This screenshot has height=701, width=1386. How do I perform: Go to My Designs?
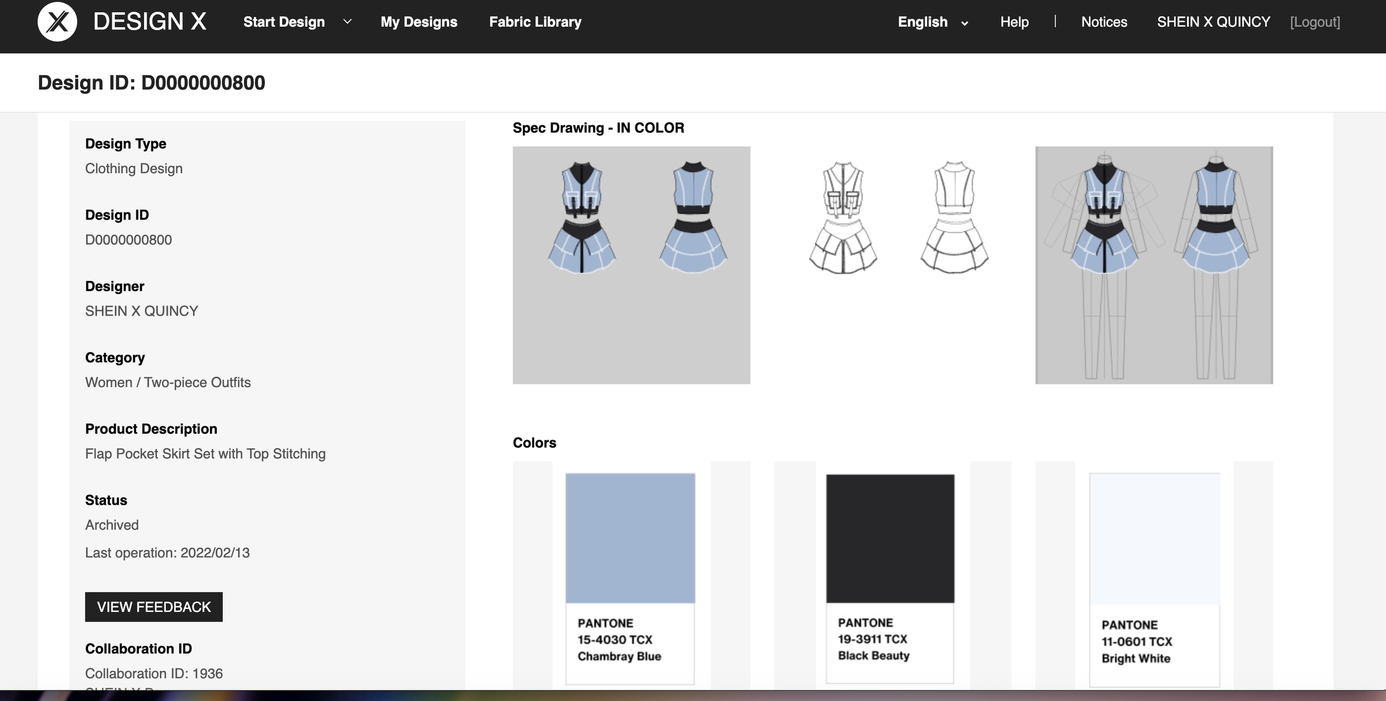click(419, 22)
